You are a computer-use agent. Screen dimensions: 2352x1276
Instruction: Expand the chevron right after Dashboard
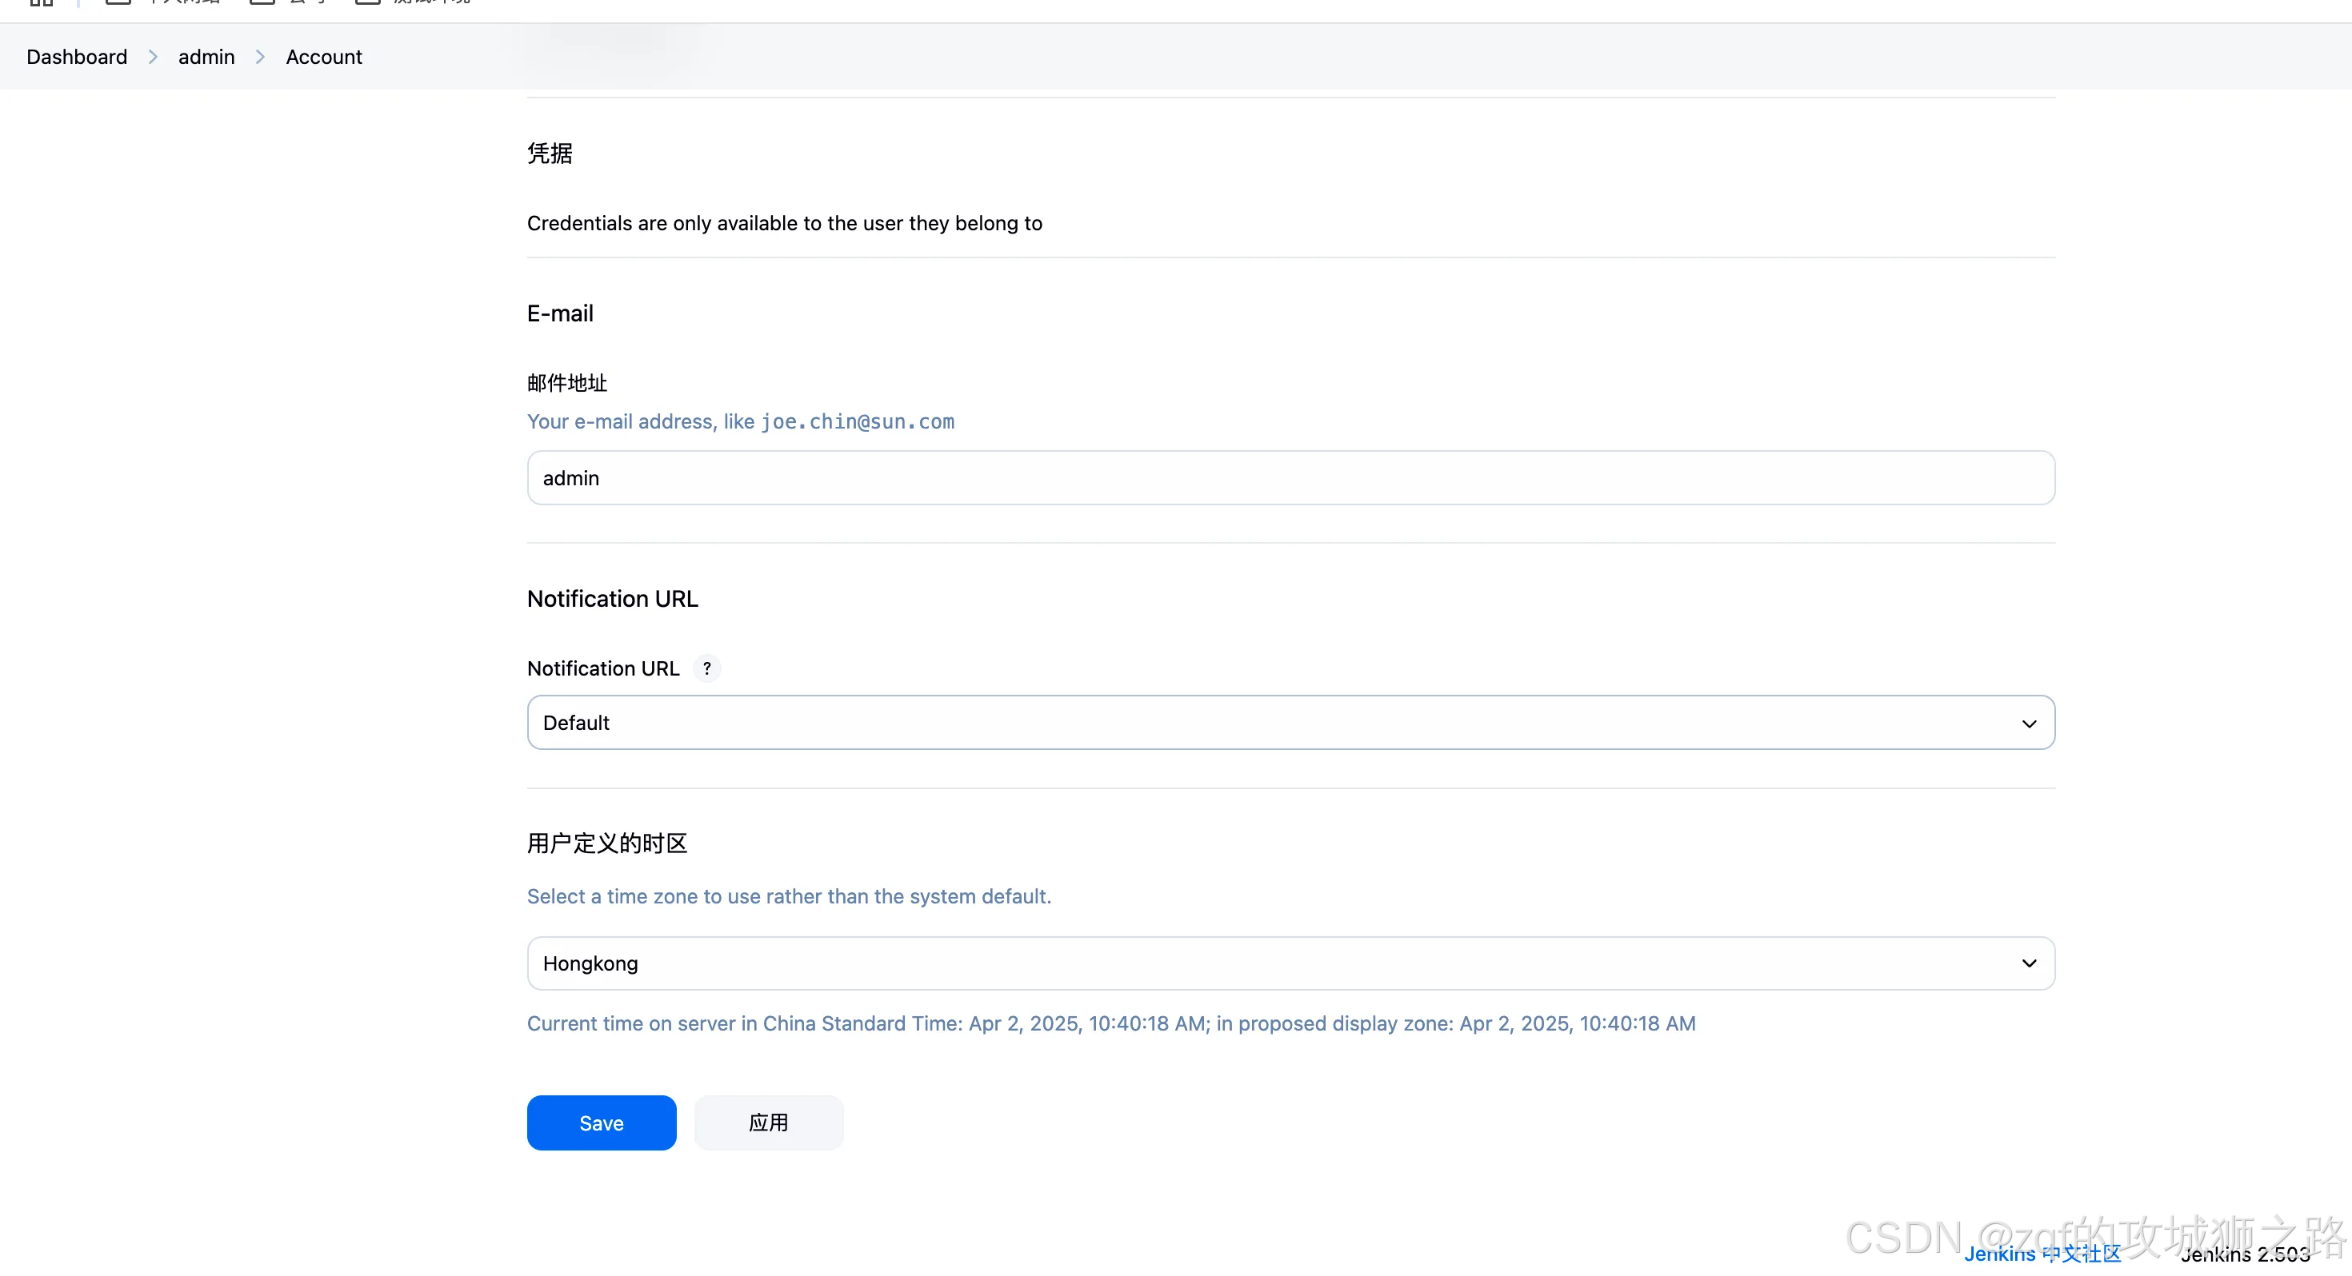[153, 57]
